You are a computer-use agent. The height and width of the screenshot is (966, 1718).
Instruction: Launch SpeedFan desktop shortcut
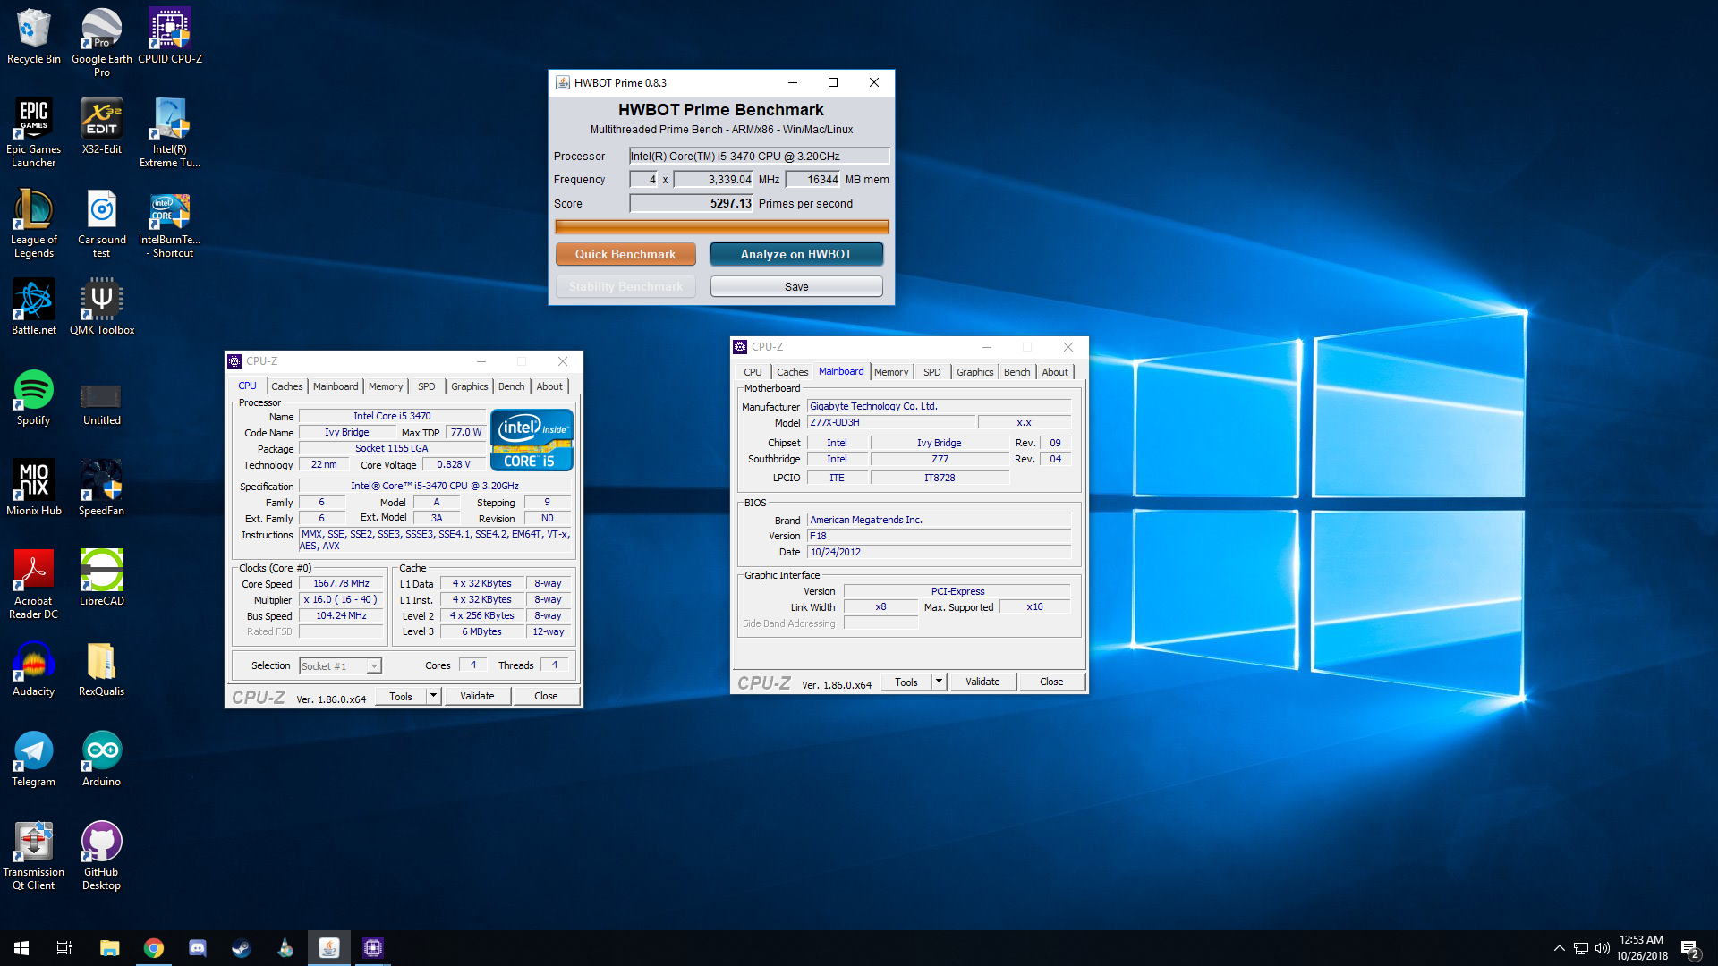click(x=102, y=487)
